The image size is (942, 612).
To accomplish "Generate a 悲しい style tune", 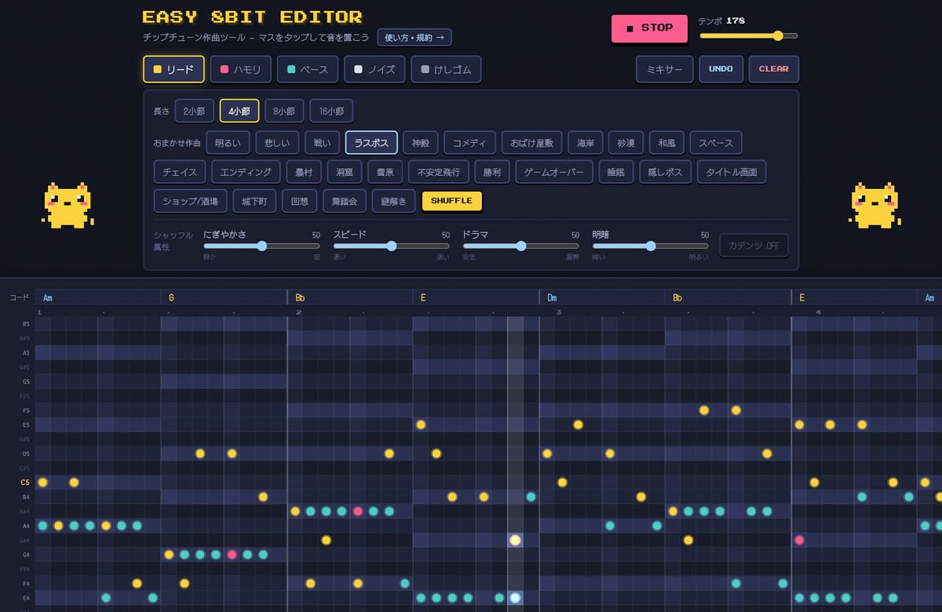I will 279,143.
